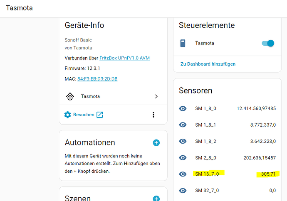Open the SM 1_8_0 sensor entry
This screenshot has height=201, width=287.
pos(227,108)
